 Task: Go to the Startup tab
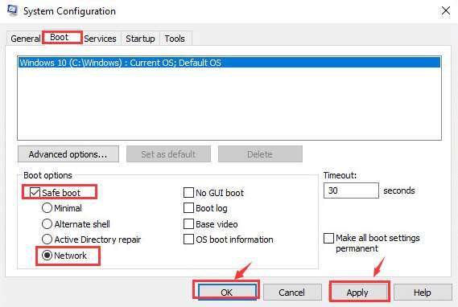[x=140, y=39]
